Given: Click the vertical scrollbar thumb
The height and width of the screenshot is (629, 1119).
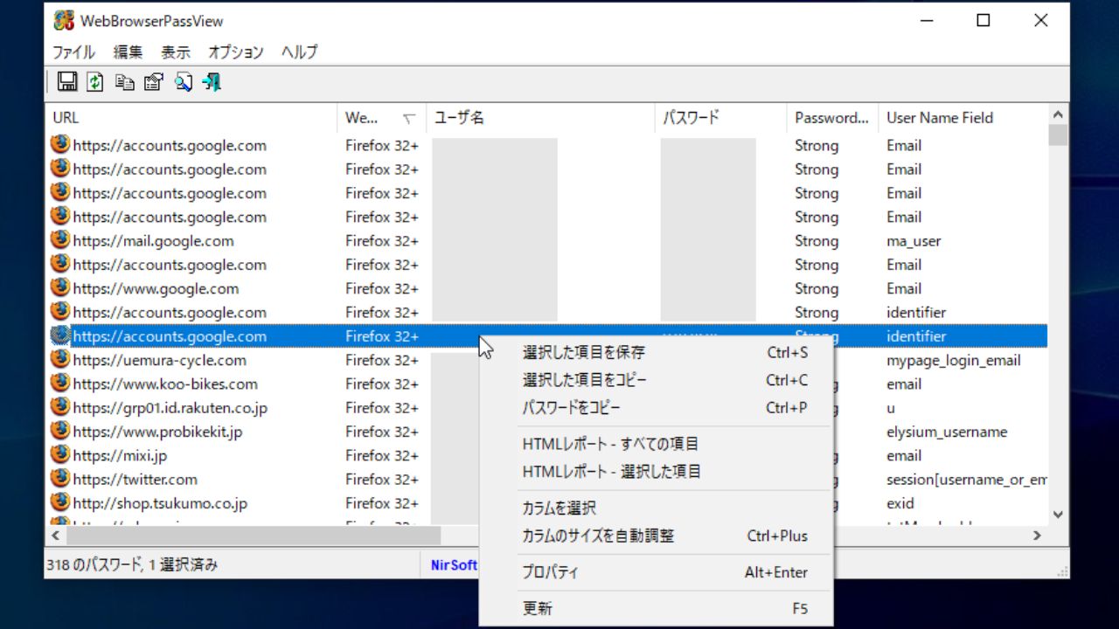Looking at the screenshot, I should tap(1058, 135).
